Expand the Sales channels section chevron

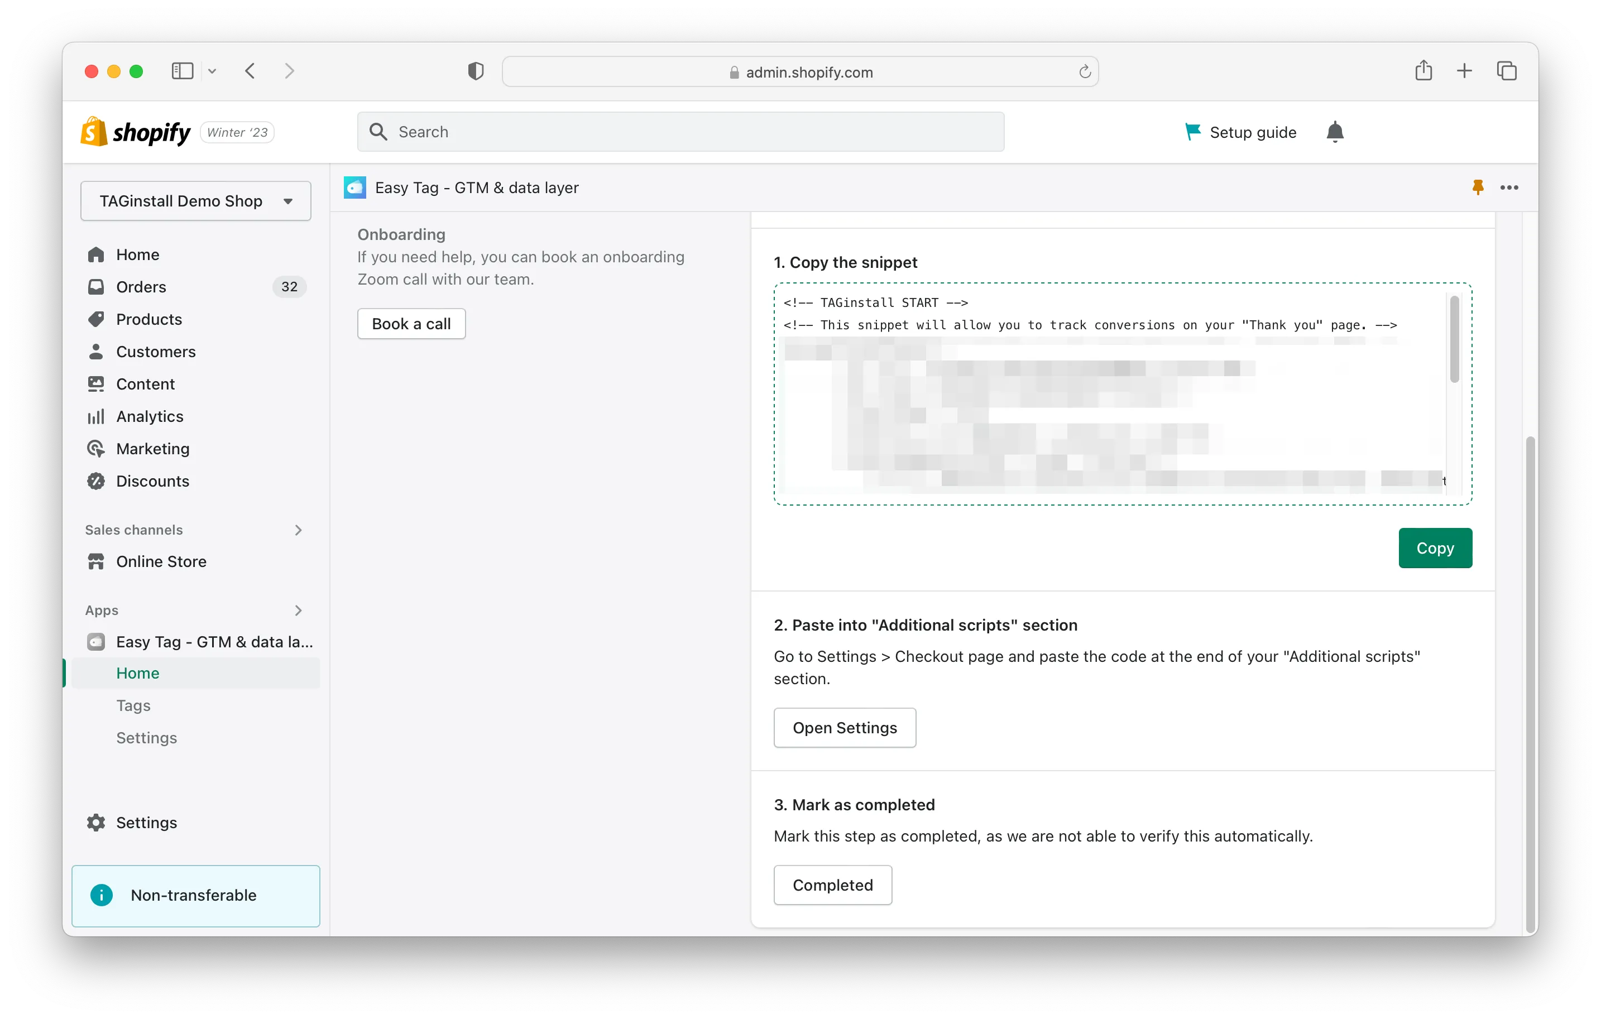pyautogui.click(x=298, y=530)
